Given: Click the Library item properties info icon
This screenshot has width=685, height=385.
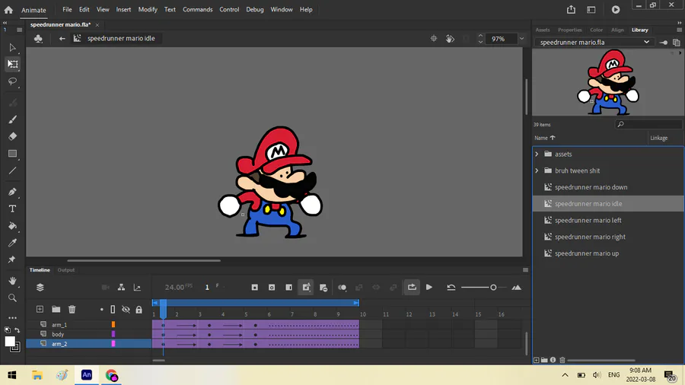Looking at the screenshot, I should tap(553, 360).
